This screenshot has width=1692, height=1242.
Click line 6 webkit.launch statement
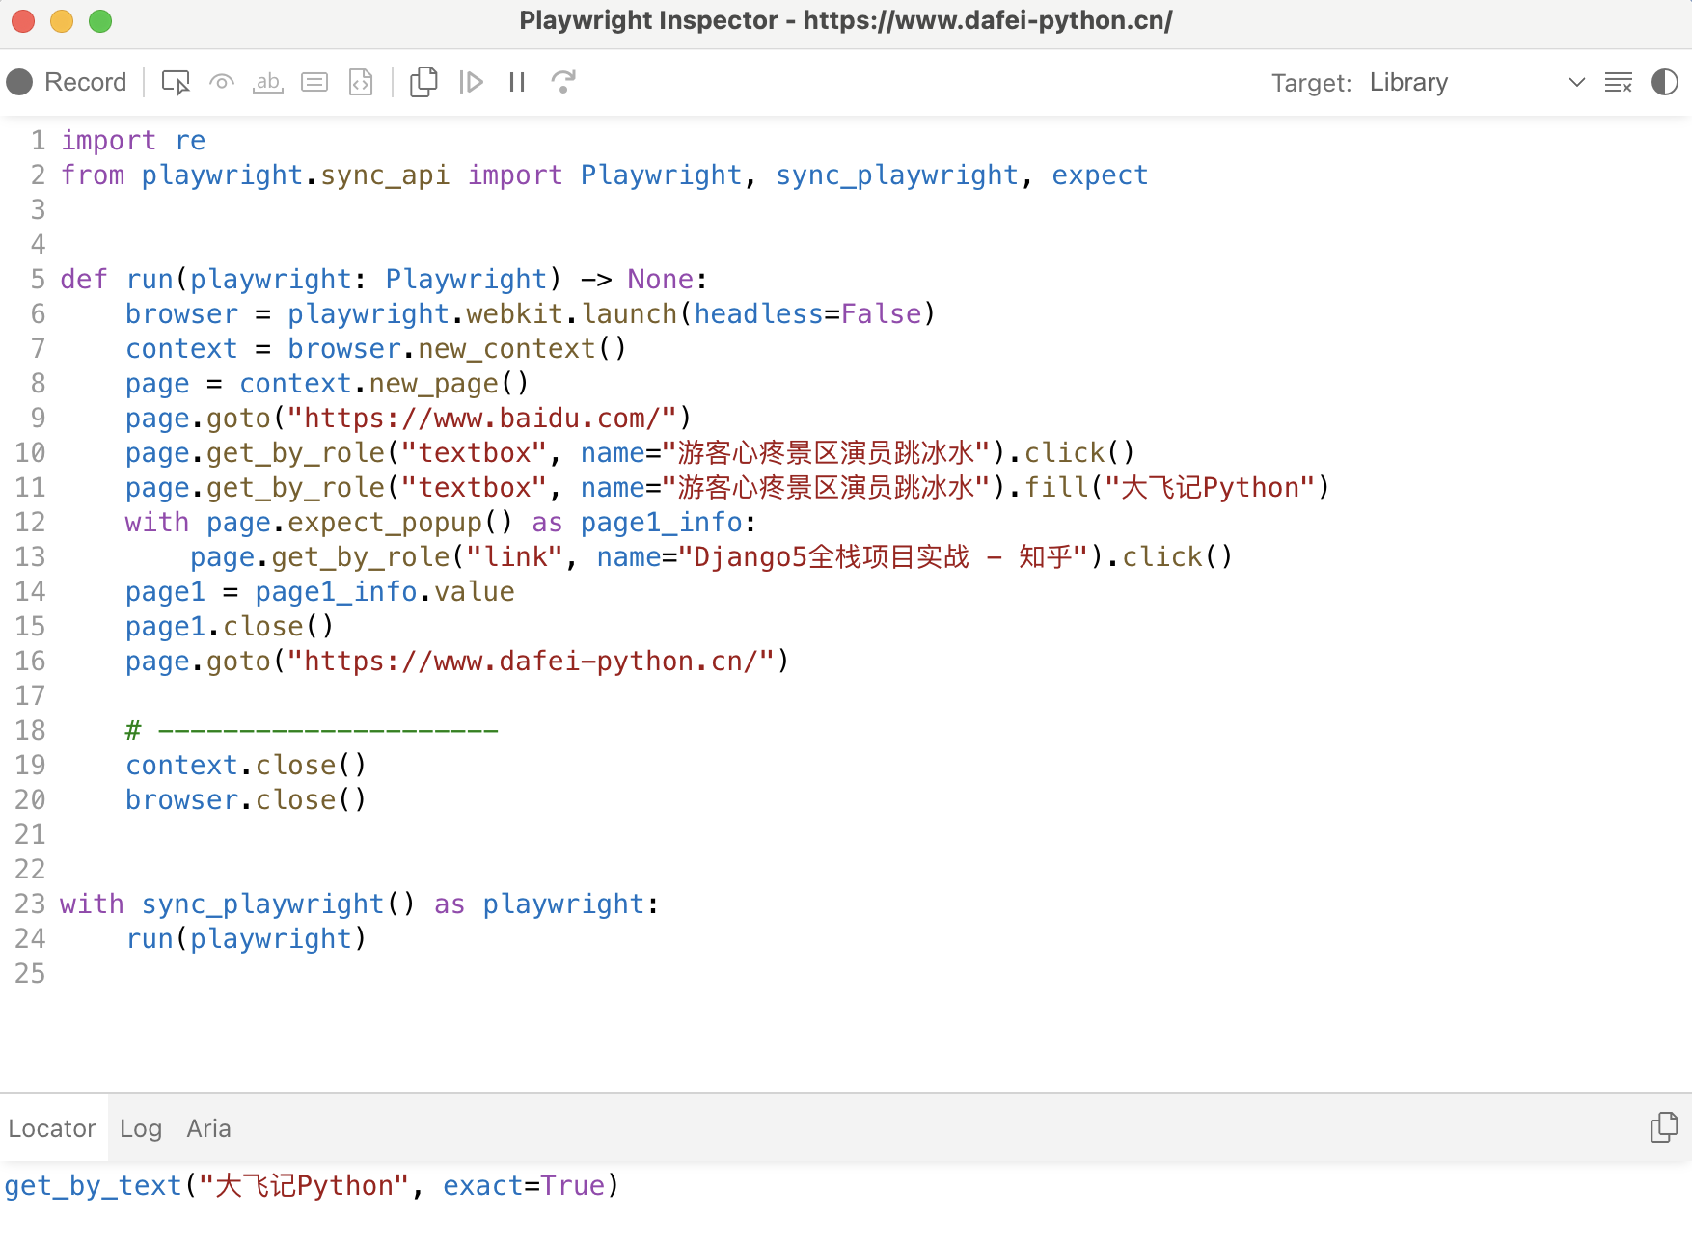(530, 313)
